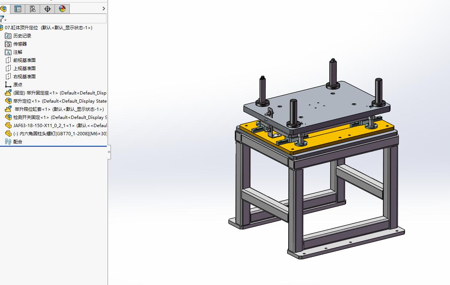Select the 举升限位缸套<1> component
Viewport: 450px width, 285px height.
tap(59, 109)
